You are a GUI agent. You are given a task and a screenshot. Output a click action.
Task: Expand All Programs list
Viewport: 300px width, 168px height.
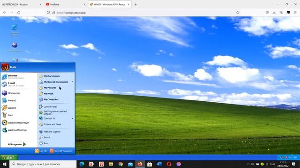coord(17,144)
